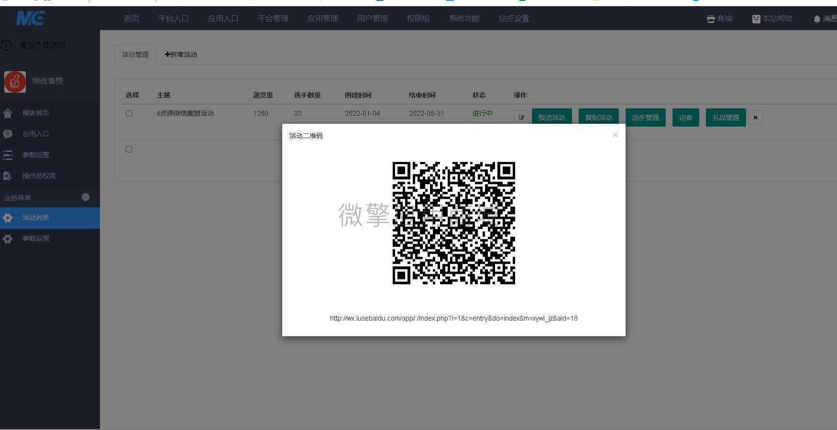This screenshot has height=430, width=837.
Task: Click the bell notification icon
Action: (817, 19)
